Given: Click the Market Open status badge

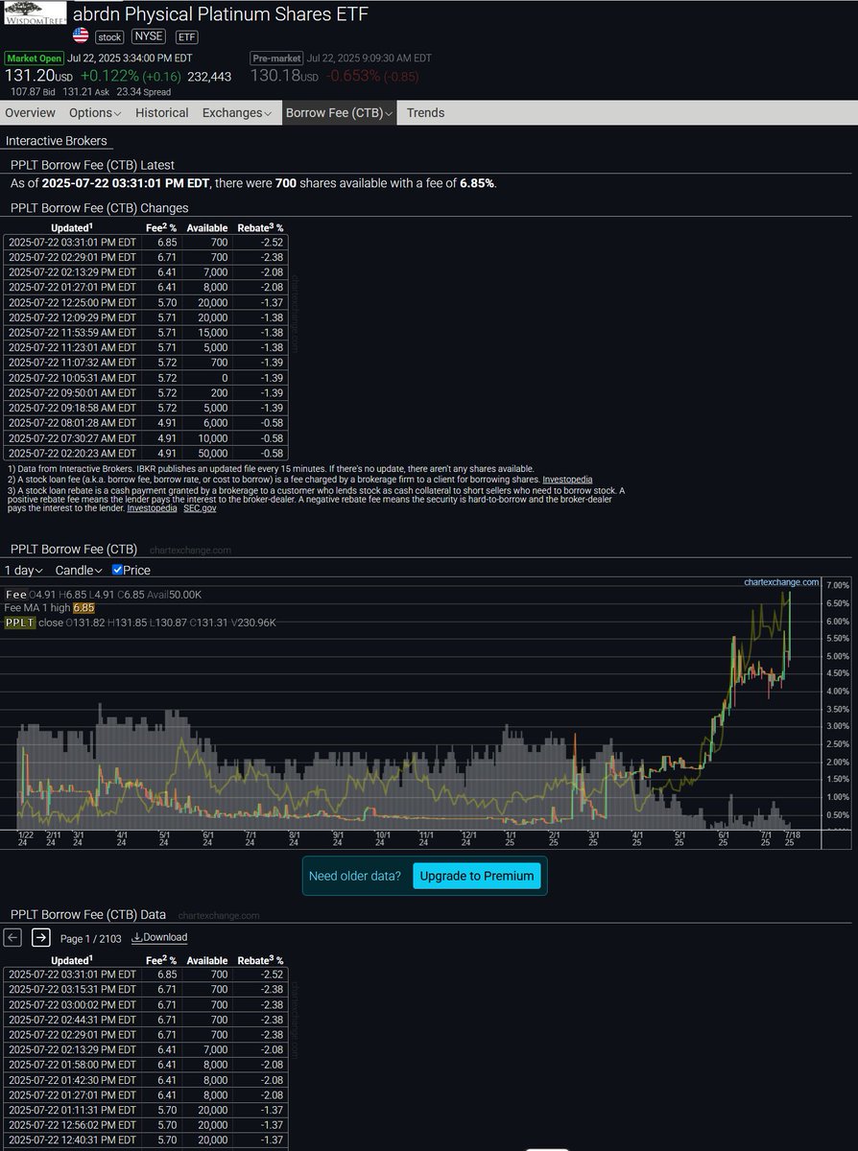Looking at the screenshot, I should (35, 59).
